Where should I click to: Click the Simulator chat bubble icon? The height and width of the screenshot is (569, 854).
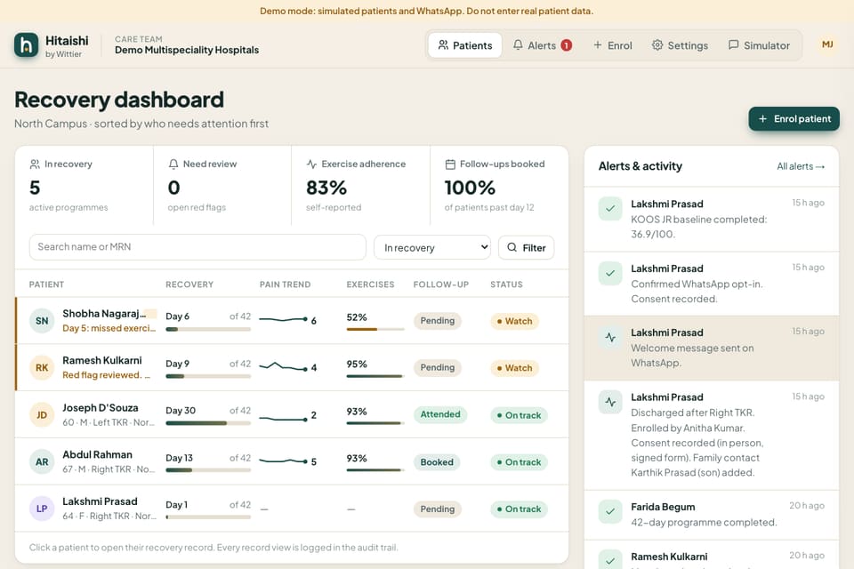734,45
